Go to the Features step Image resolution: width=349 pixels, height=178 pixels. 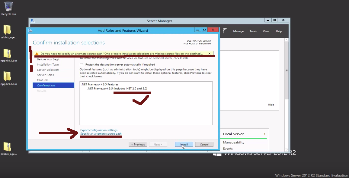pyautogui.click(x=43, y=80)
